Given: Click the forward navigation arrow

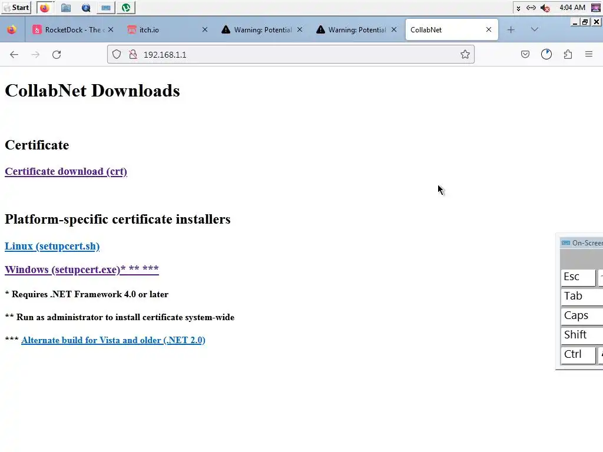Looking at the screenshot, I should 35,55.
